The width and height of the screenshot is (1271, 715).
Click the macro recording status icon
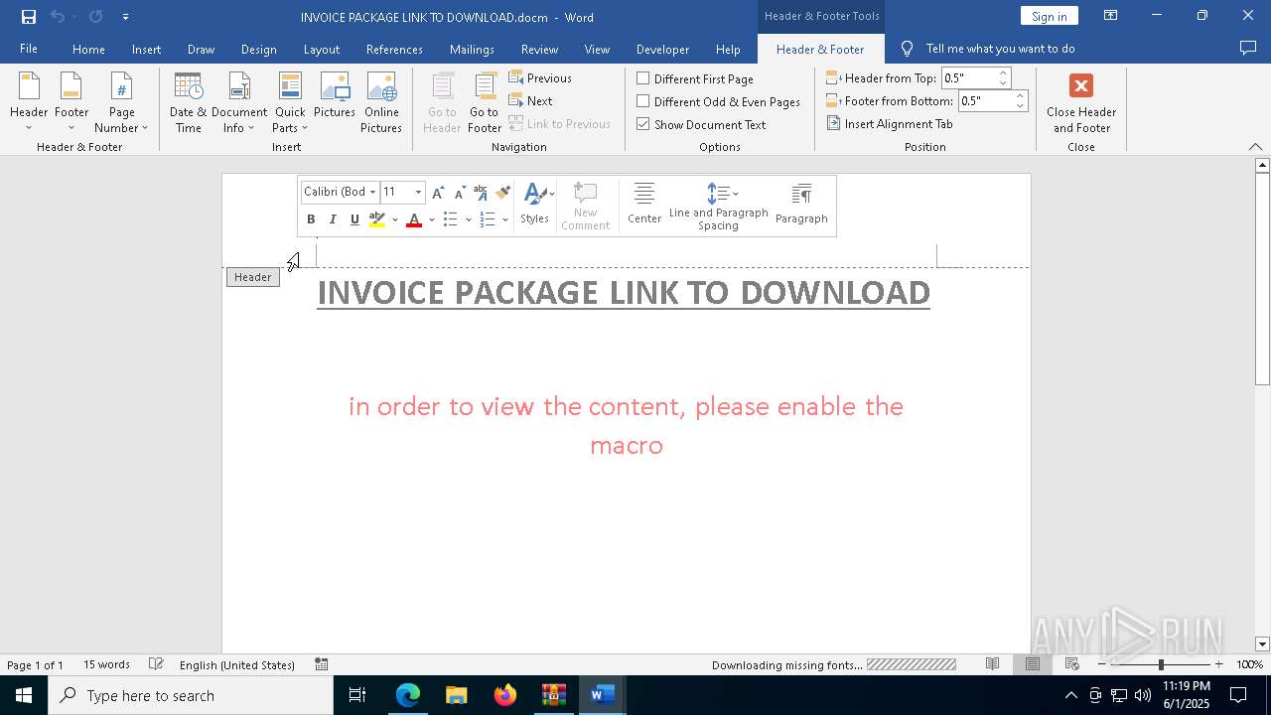pos(322,664)
